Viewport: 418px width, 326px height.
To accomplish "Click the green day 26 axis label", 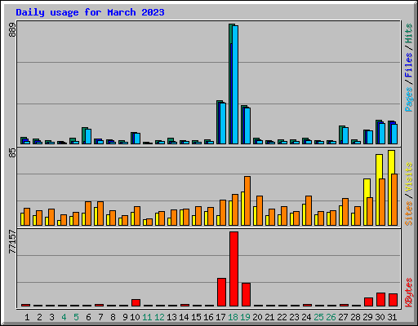I will [331, 317].
